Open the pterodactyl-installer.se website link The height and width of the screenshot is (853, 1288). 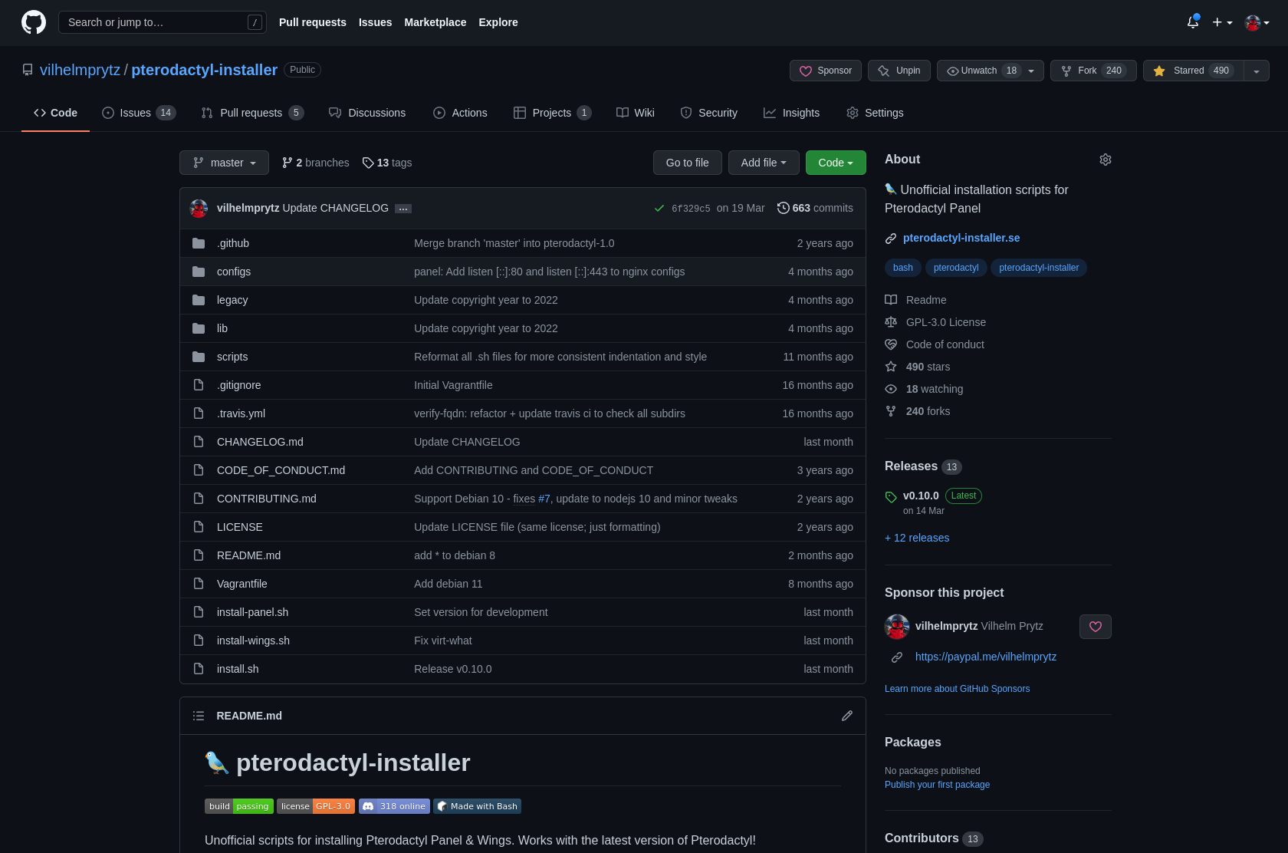[x=961, y=238]
